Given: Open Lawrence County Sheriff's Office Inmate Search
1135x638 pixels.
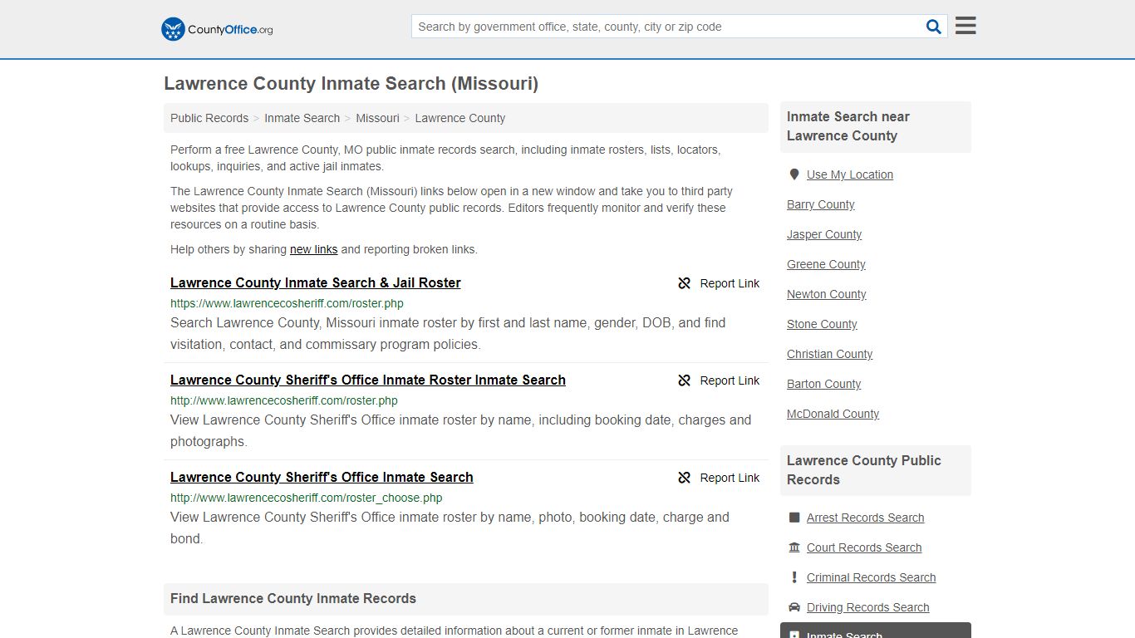Looking at the screenshot, I should [x=322, y=477].
